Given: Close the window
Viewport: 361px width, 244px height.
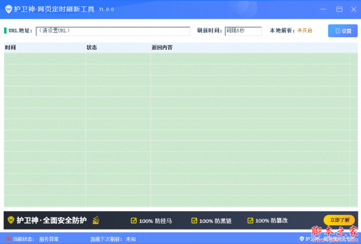Looking at the screenshot, I should tap(354, 9).
